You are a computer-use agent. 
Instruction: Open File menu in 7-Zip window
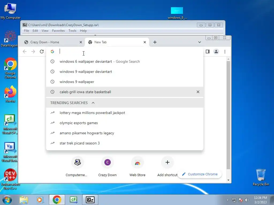(x=26, y=31)
